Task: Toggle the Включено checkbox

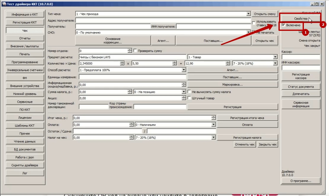Action: [284, 25]
